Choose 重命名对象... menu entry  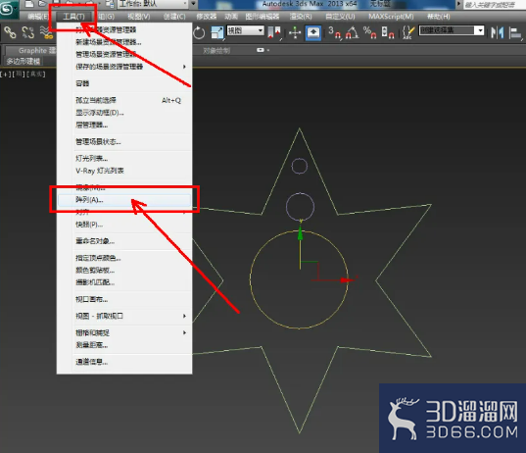[124, 241]
